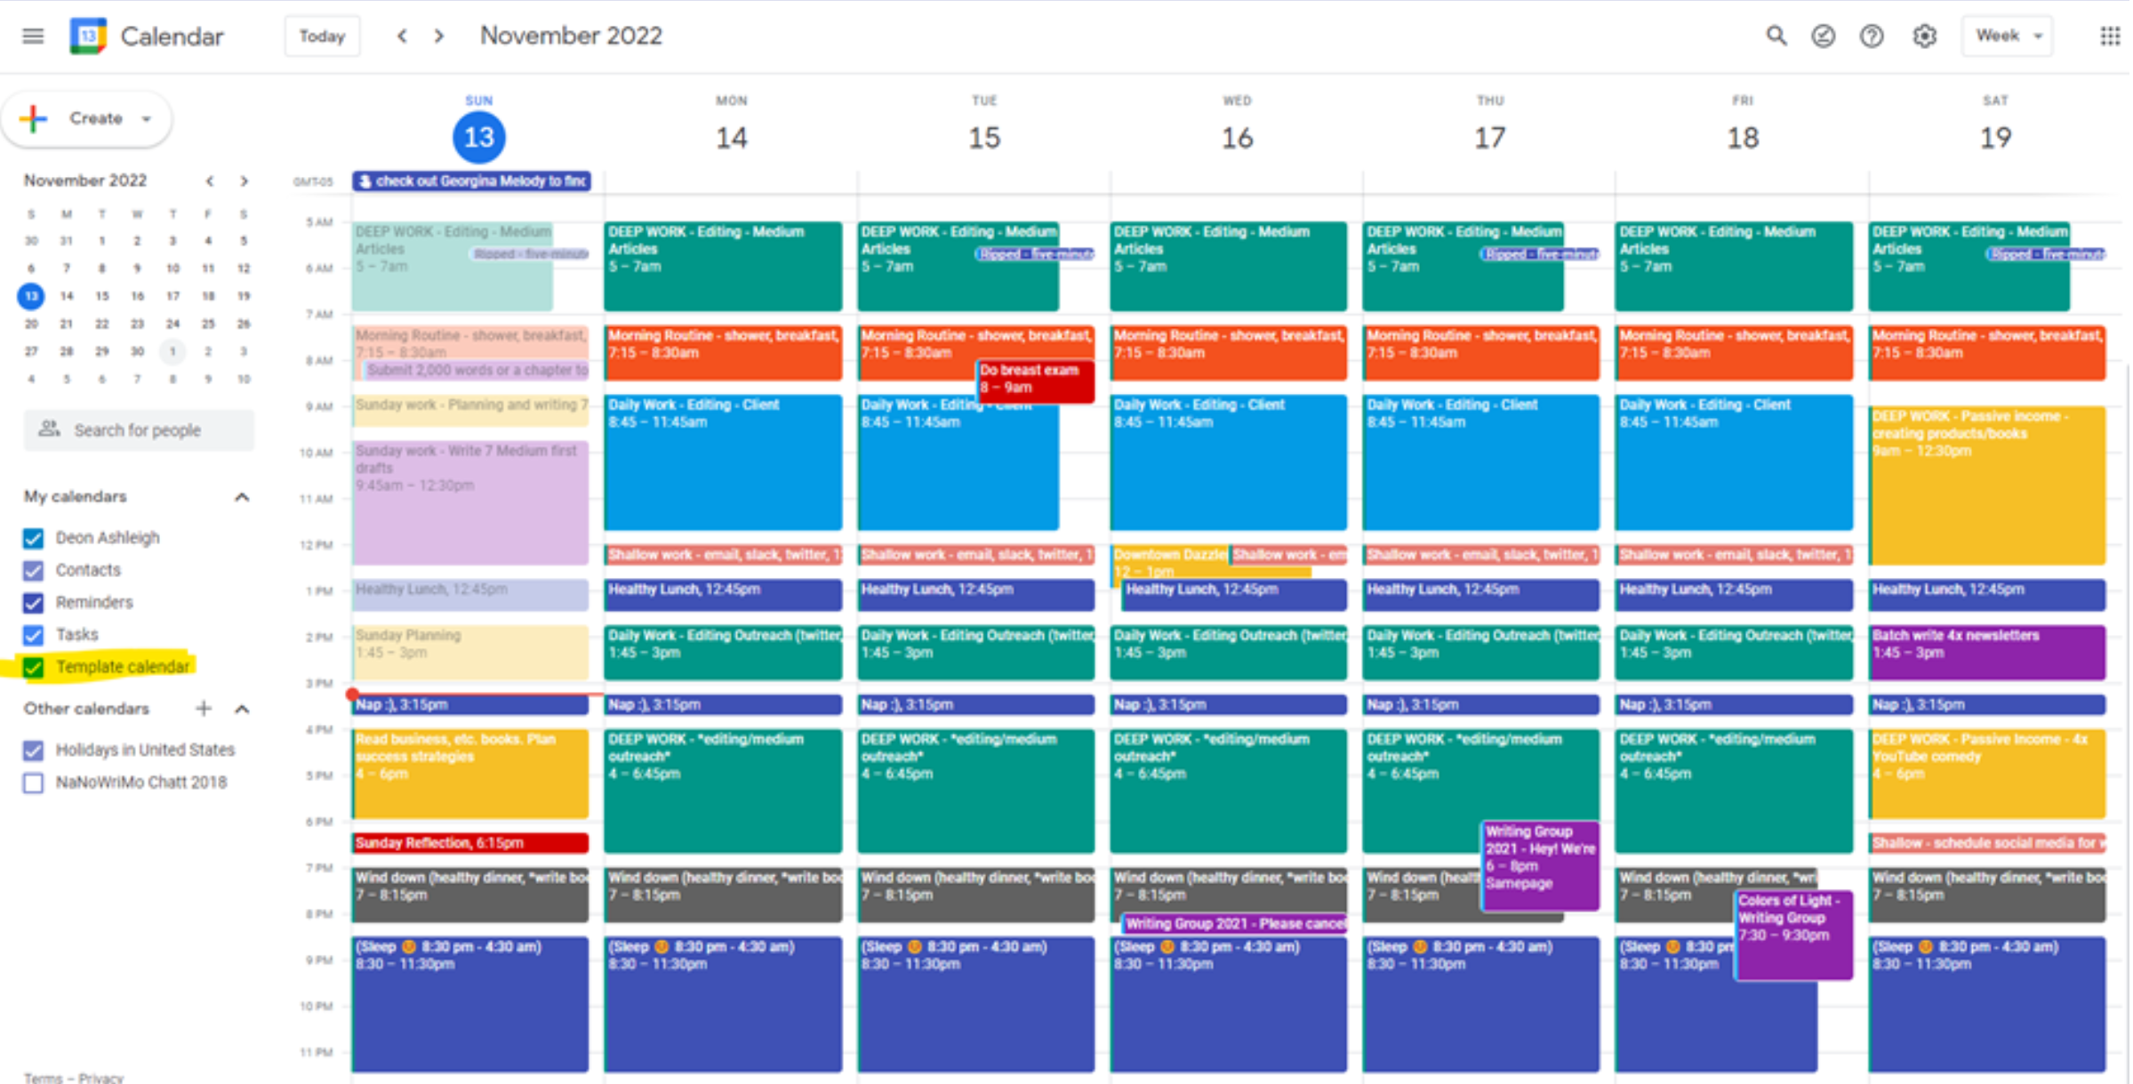The image size is (2133, 1084).
Task: Open Sunday Reflection 6:15pm event
Action: coord(470,843)
